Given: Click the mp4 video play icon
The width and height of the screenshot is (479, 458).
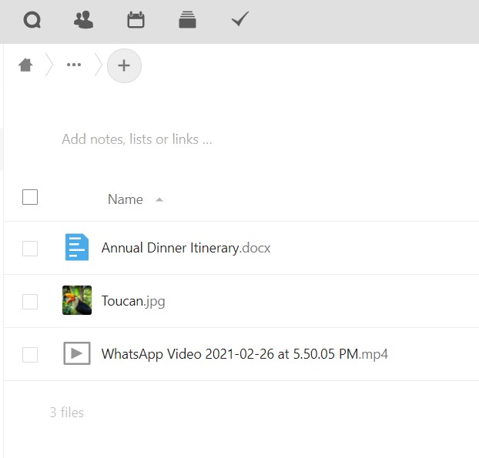Looking at the screenshot, I should click(x=77, y=354).
